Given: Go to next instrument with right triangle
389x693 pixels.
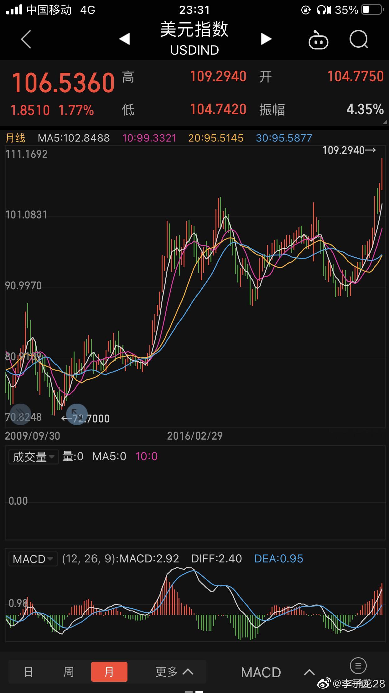Looking at the screenshot, I should click(x=266, y=39).
